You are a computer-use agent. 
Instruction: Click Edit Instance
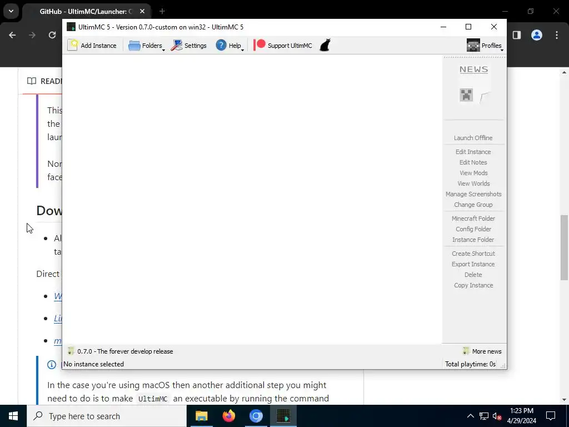tap(473, 152)
